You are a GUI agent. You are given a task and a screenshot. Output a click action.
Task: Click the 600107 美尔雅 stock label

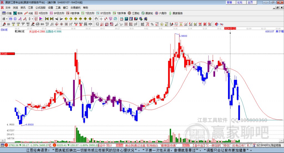274,32
